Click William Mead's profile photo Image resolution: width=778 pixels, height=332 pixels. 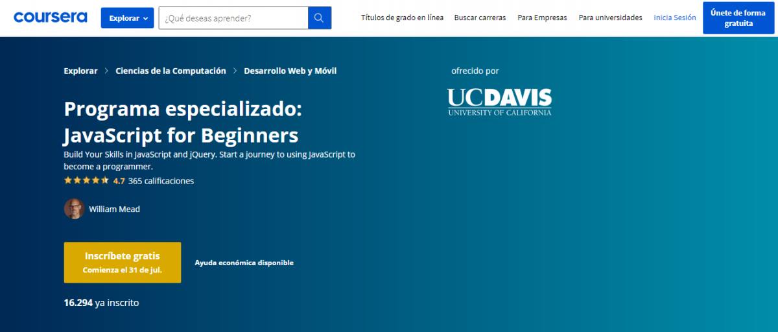pyautogui.click(x=74, y=209)
